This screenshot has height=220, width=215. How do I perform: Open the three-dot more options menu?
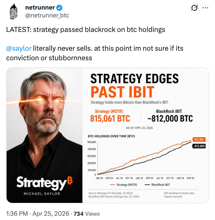(205, 8)
